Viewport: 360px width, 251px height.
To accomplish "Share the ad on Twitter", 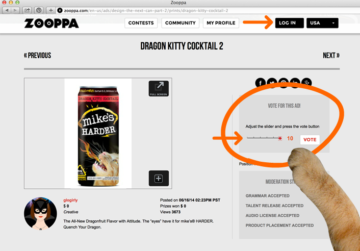I will point(272,83).
